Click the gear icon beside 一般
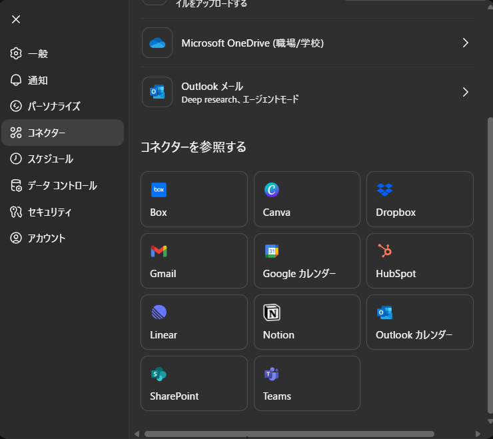The image size is (493, 439). point(16,53)
